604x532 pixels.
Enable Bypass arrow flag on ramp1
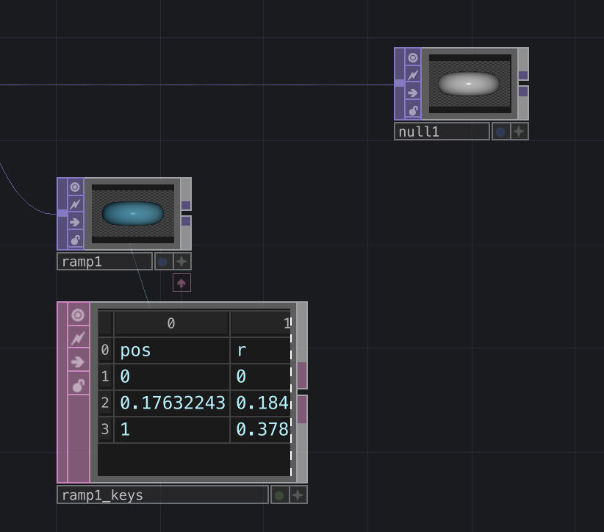(75, 223)
